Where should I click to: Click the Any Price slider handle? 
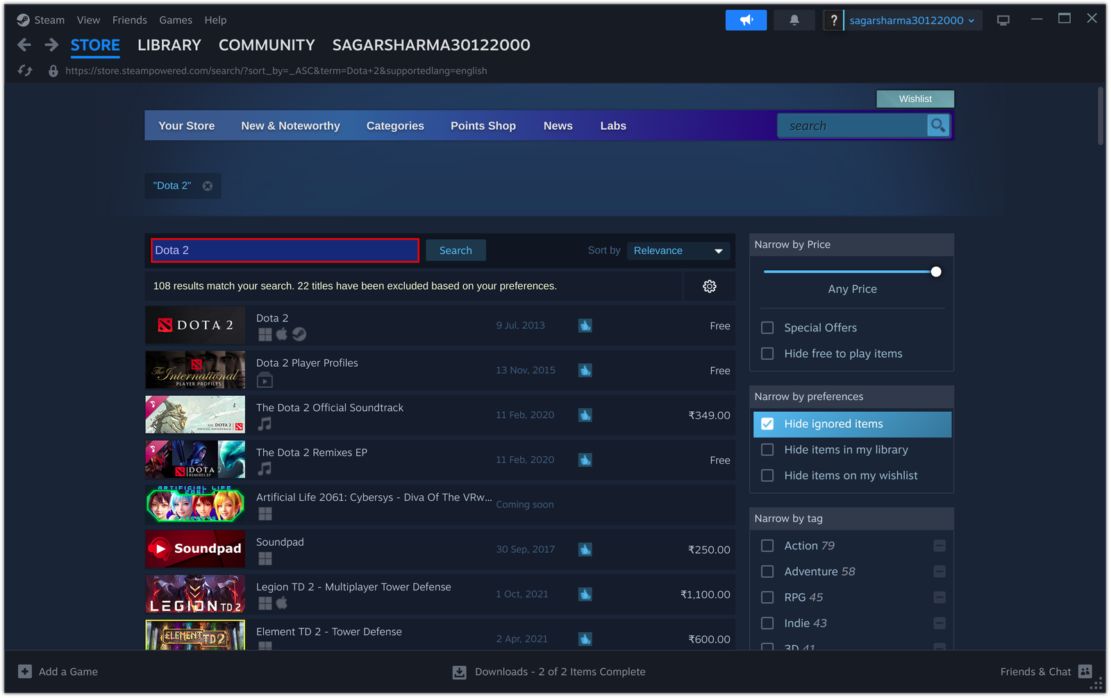point(936,272)
